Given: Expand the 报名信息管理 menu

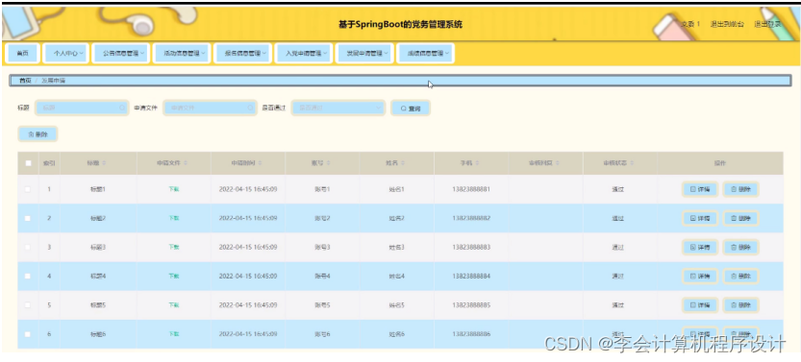Looking at the screenshot, I should 242,53.
